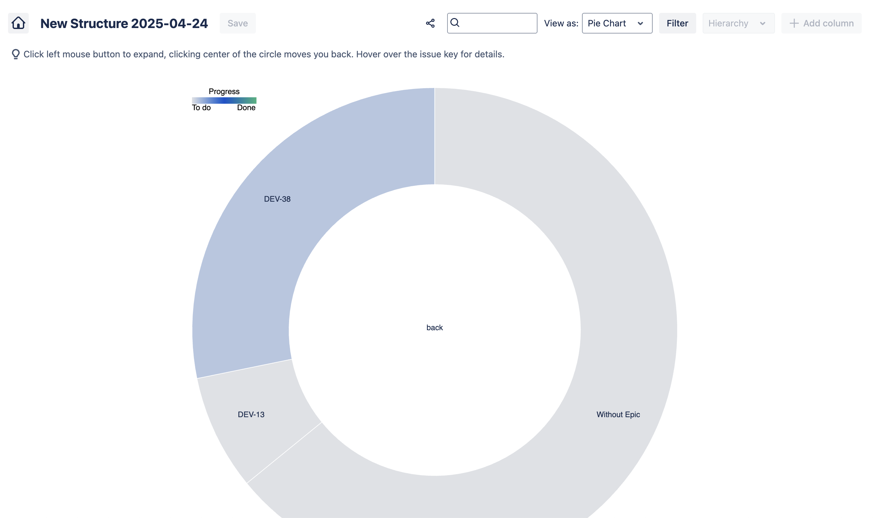Expand the Without Epic pie segment
The width and height of the screenshot is (873, 518).
pos(618,414)
